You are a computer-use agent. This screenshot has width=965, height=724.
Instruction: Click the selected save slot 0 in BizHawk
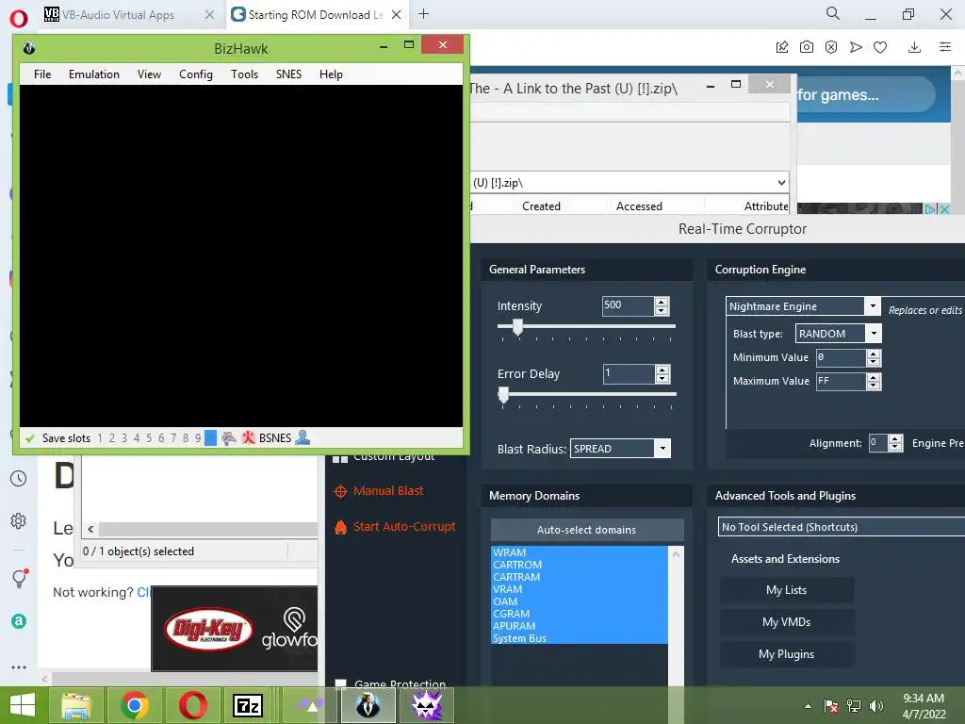click(210, 437)
